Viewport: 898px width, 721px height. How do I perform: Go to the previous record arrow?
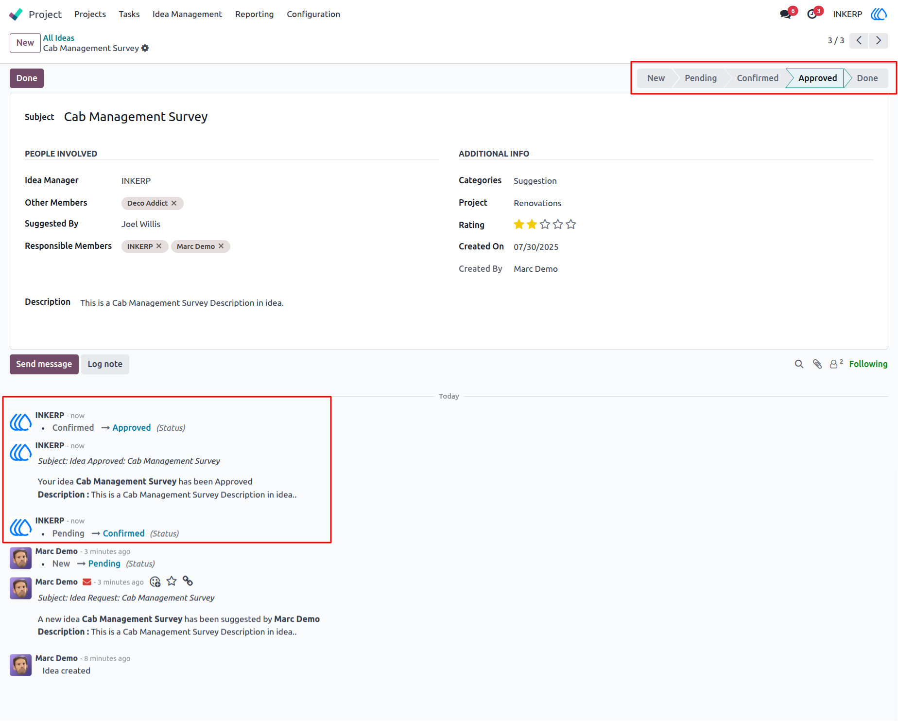[x=859, y=40]
